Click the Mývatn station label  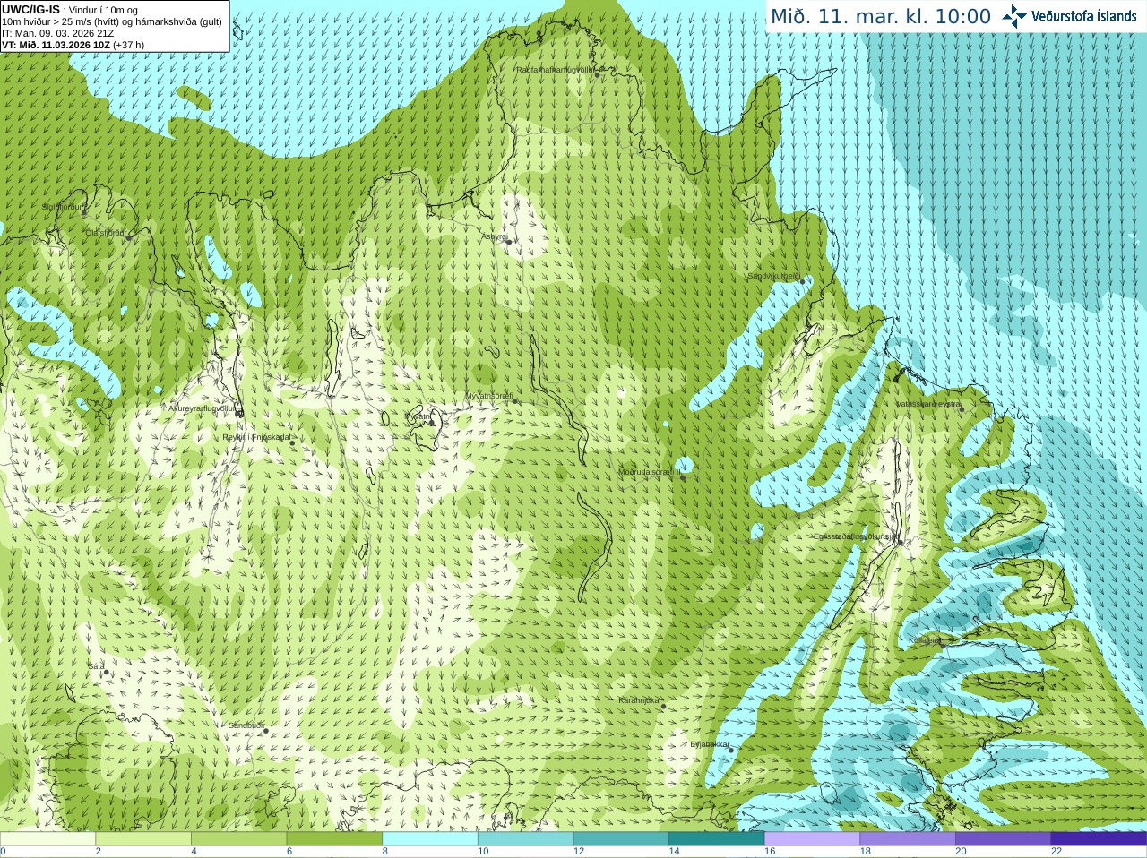pos(418,416)
